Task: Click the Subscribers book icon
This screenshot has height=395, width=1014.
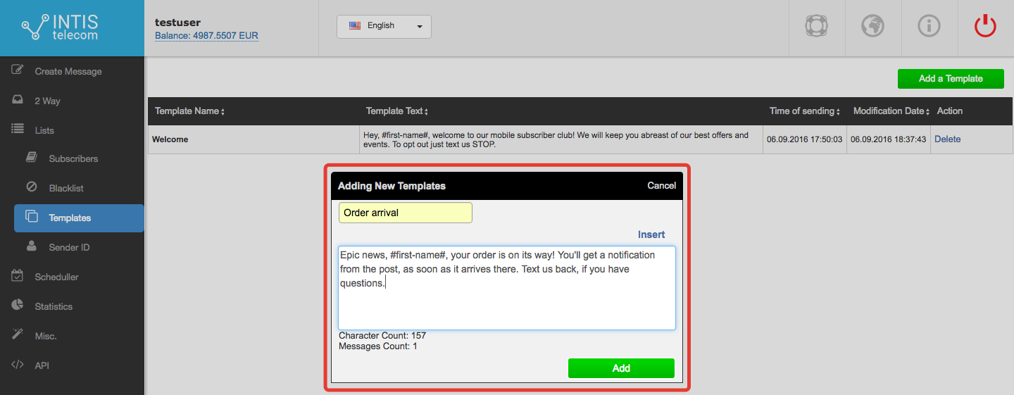Action: (x=32, y=158)
